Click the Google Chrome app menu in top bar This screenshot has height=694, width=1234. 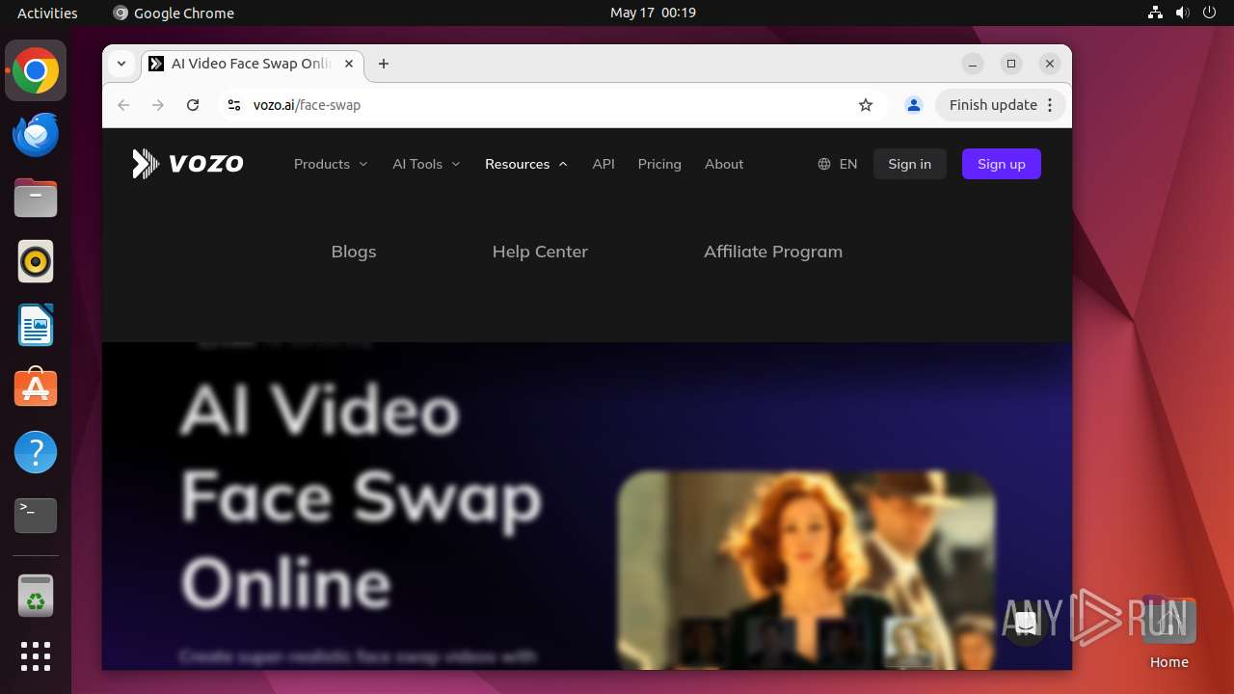pos(174,13)
